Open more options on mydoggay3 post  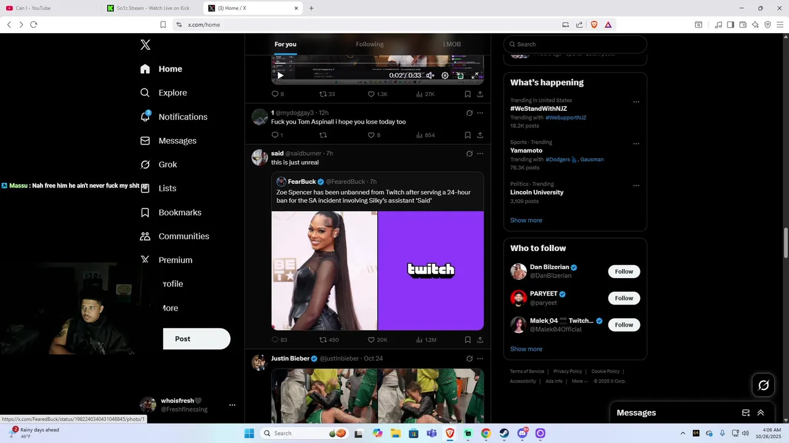tap(480, 113)
